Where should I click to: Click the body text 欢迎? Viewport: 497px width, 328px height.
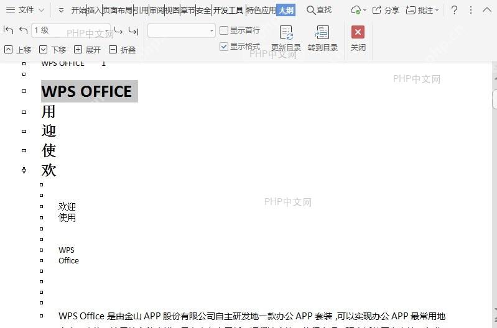click(x=67, y=207)
